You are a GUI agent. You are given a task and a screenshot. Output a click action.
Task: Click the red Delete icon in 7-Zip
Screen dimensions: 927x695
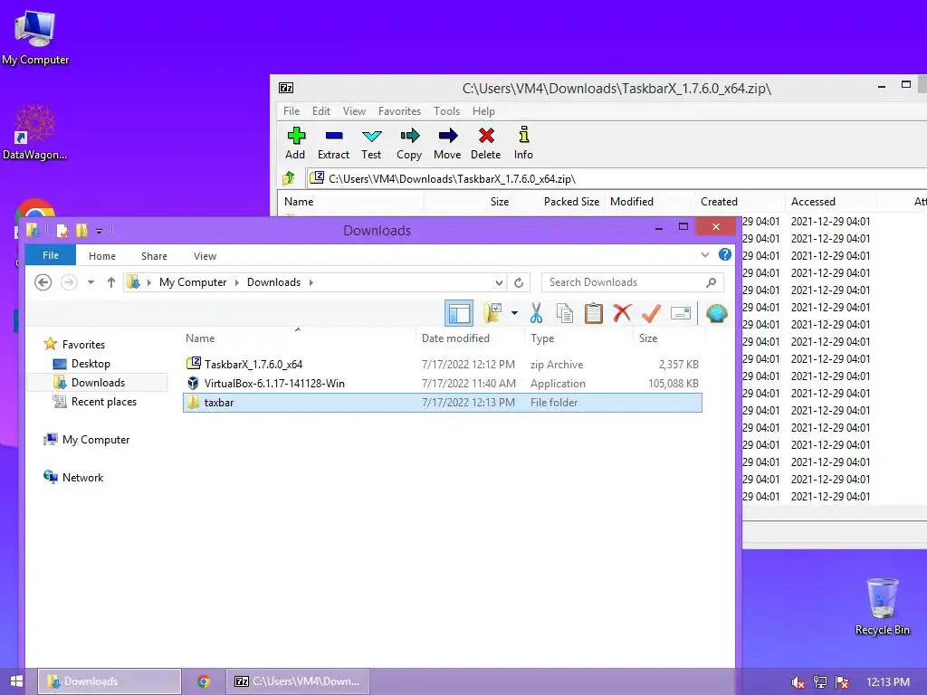(x=486, y=143)
